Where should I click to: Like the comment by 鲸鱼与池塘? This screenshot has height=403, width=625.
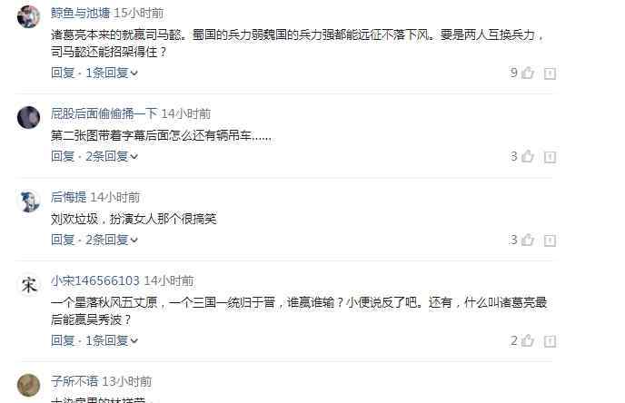click(x=528, y=73)
